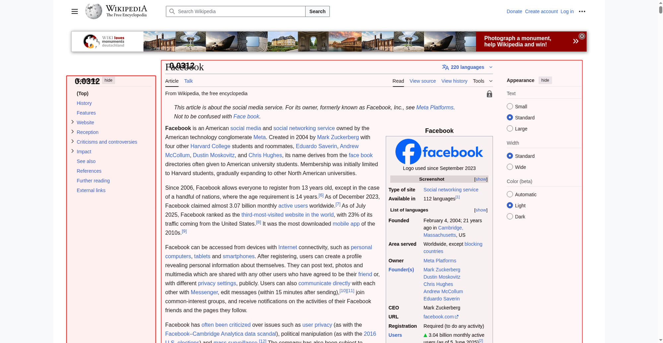Open the View history tab
The image size is (663, 343).
454,81
